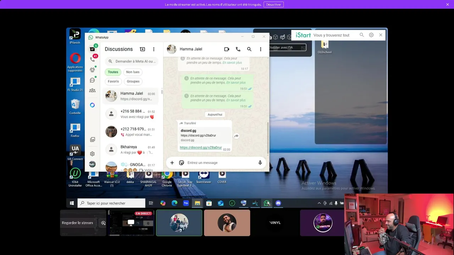The height and width of the screenshot is (255, 454).
Task: Open the Firefox desktop shortcut
Action: (75, 130)
